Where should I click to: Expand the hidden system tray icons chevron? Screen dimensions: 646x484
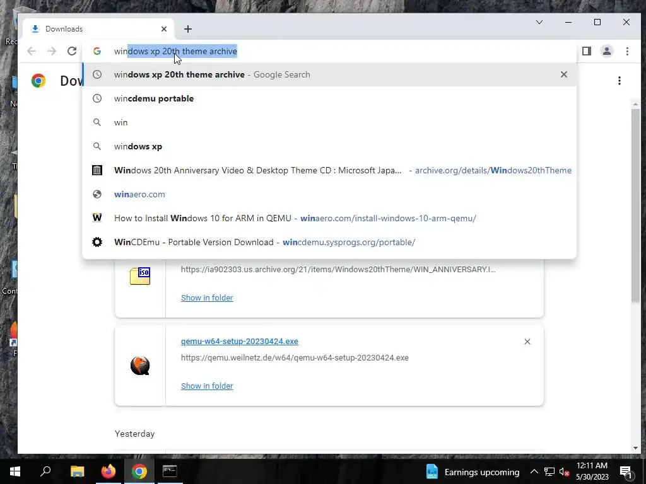tap(534, 471)
